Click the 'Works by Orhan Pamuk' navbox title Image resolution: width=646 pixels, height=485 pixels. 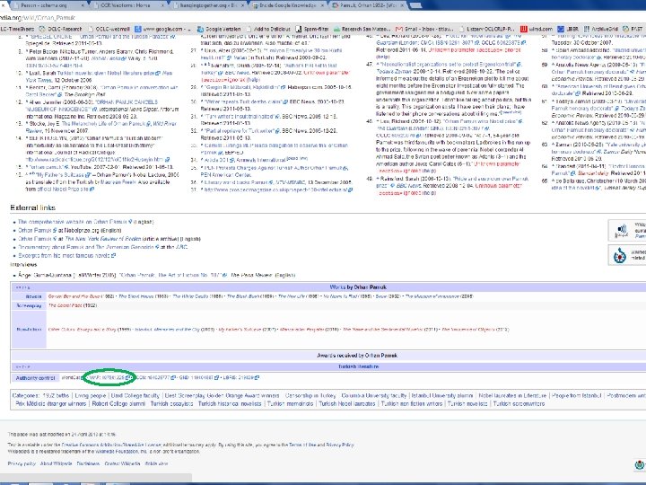358,287
